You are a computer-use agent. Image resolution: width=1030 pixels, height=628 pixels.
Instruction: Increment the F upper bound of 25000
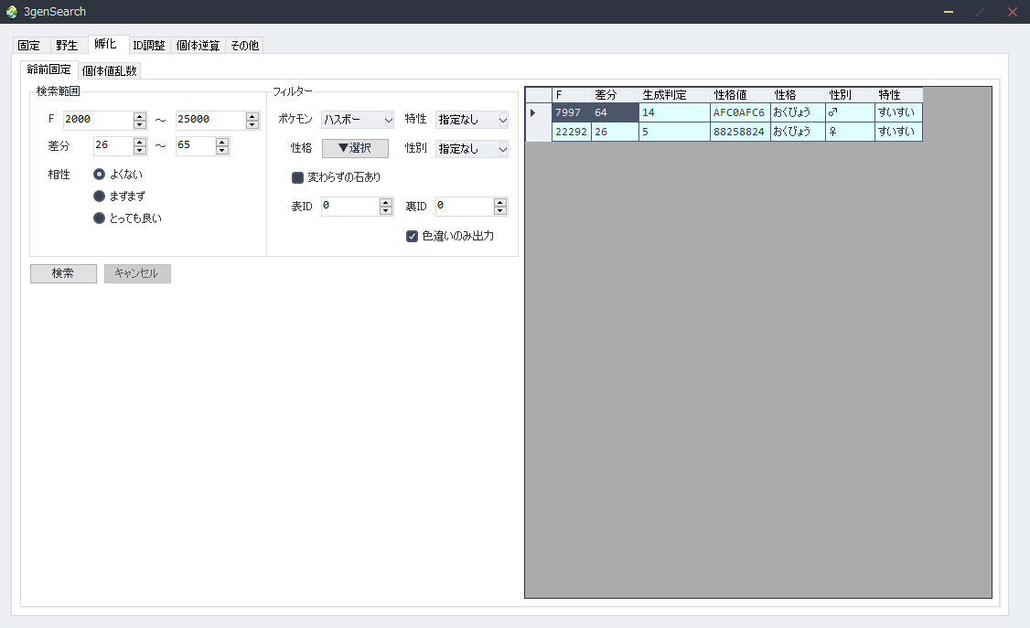252,115
